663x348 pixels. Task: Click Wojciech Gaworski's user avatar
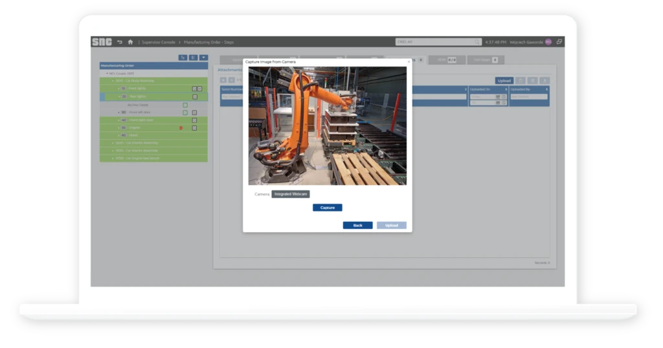(x=548, y=42)
